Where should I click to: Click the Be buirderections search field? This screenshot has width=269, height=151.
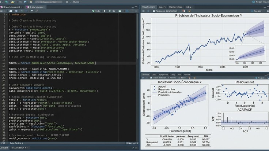point(49,2)
